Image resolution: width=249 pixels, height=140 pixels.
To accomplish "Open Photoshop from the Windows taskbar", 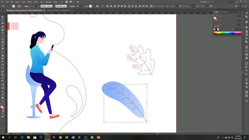I will point(41,137).
